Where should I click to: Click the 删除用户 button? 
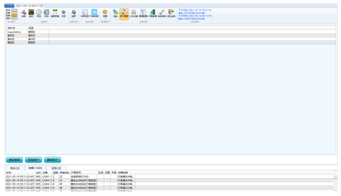click(52, 160)
